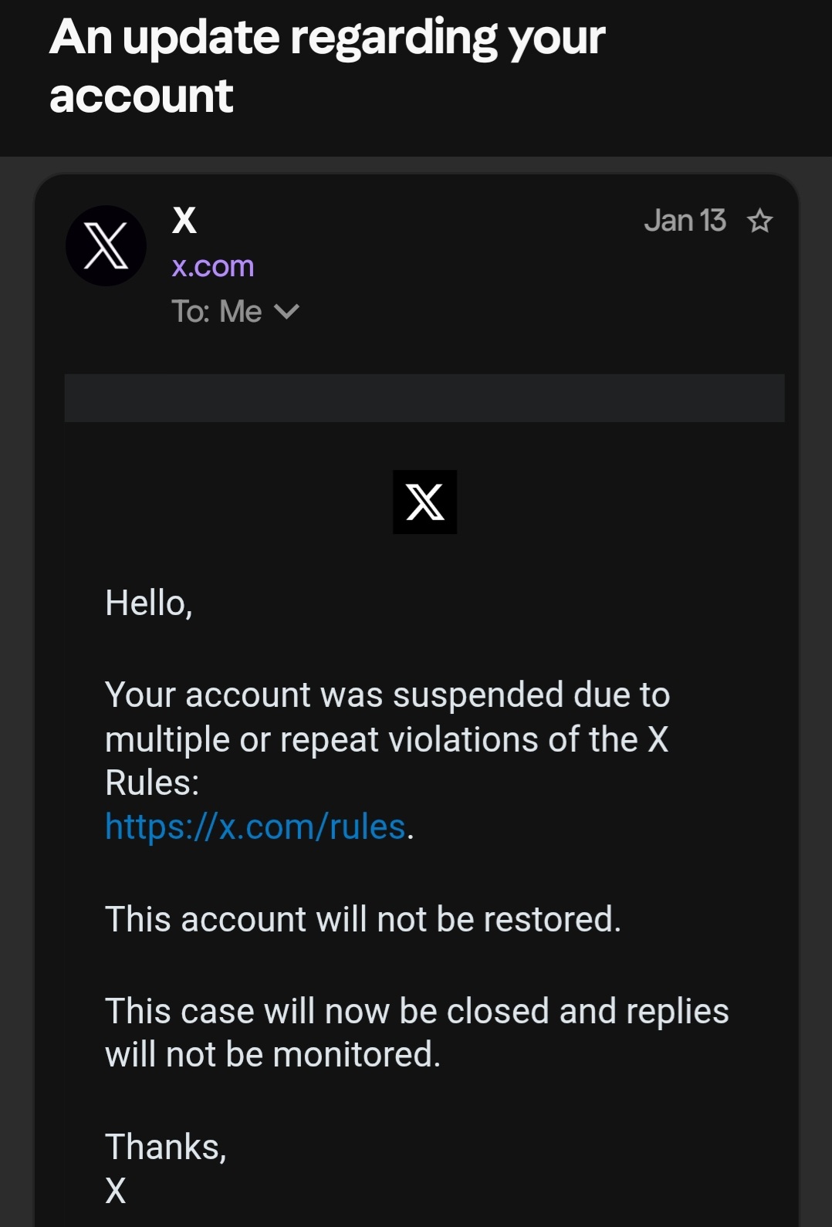The image size is (832, 1227).
Task: Click the Jan 13 date label
Action: tap(685, 221)
